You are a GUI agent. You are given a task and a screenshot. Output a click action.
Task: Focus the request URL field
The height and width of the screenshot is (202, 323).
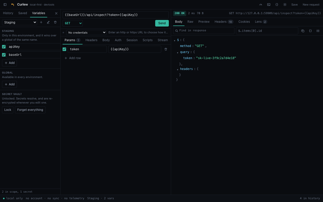pos(116,15)
